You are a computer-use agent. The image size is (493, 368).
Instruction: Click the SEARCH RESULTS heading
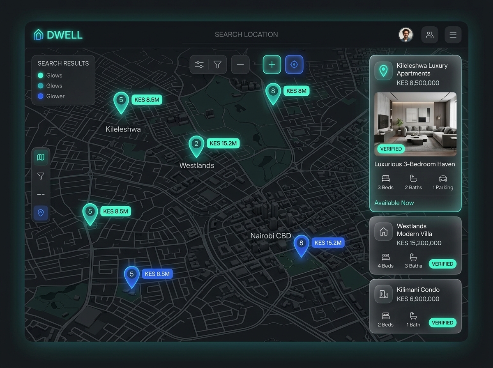coord(63,63)
